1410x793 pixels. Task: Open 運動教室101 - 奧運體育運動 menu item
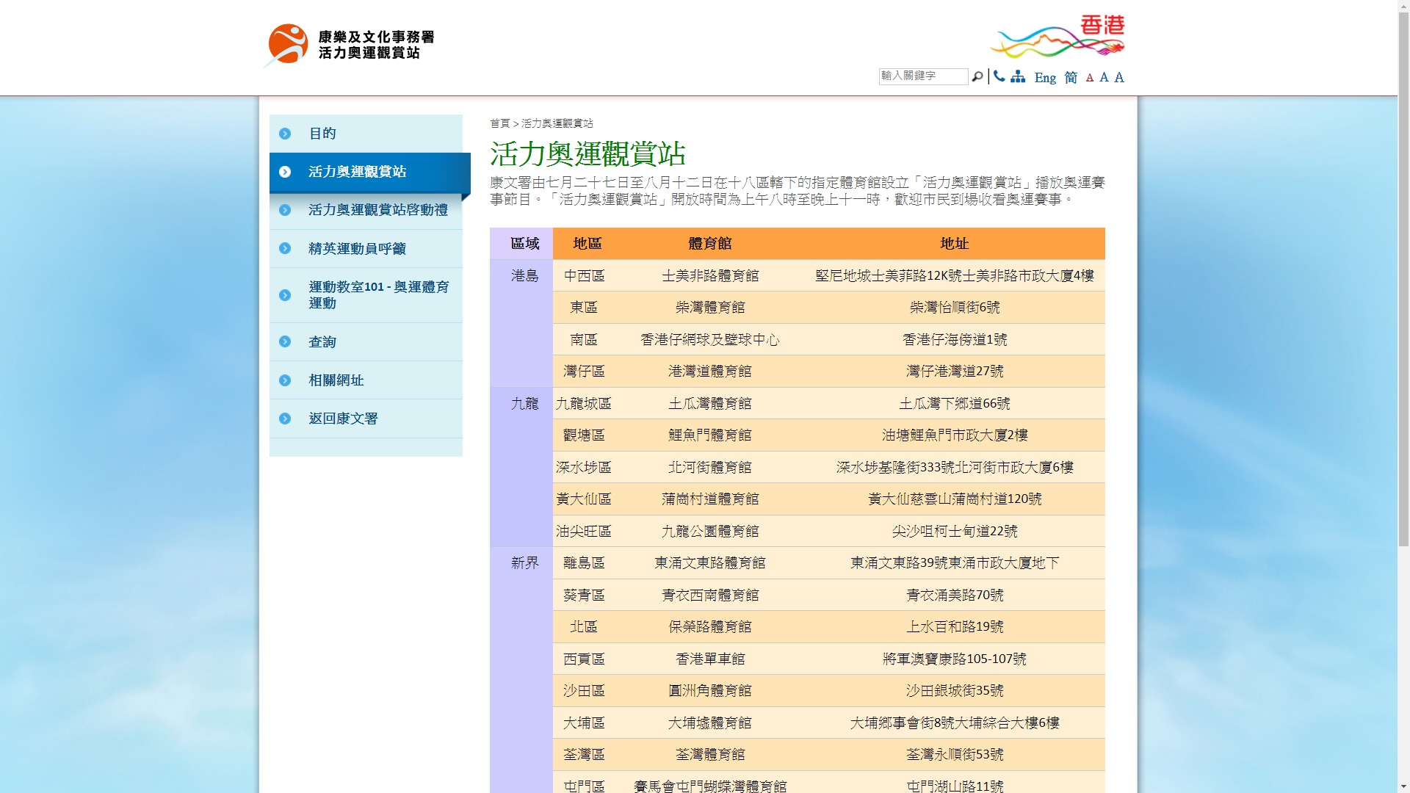pyautogui.click(x=366, y=295)
